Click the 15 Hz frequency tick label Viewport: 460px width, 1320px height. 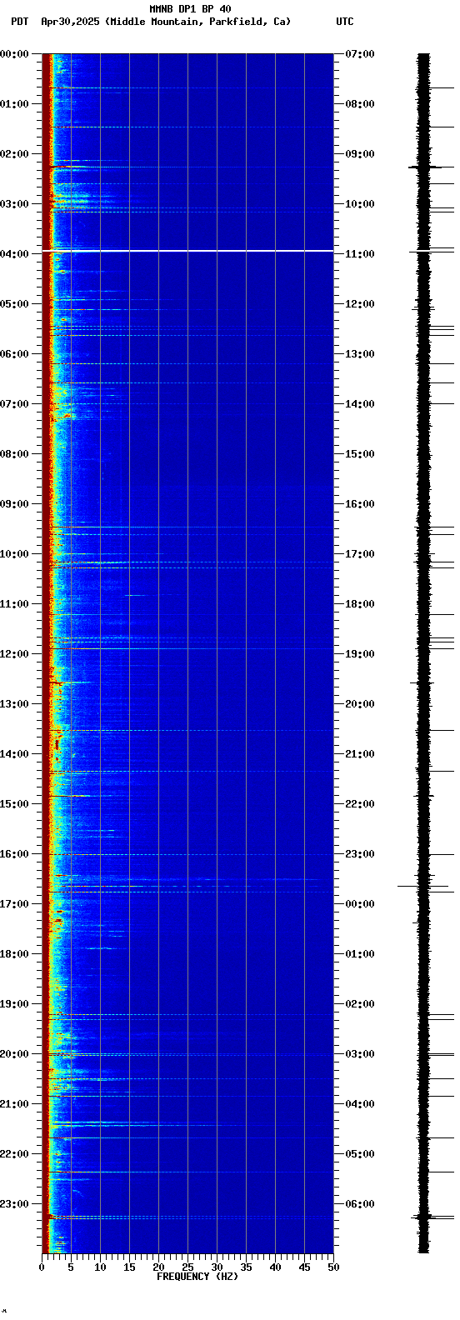[129, 1267]
